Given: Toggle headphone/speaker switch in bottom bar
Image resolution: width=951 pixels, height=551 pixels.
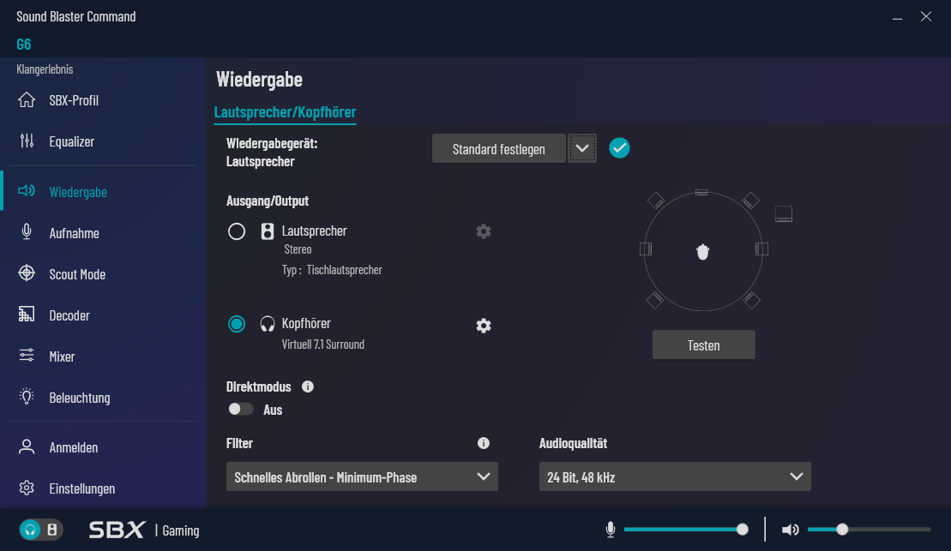Looking at the screenshot, I should click(x=40, y=530).
